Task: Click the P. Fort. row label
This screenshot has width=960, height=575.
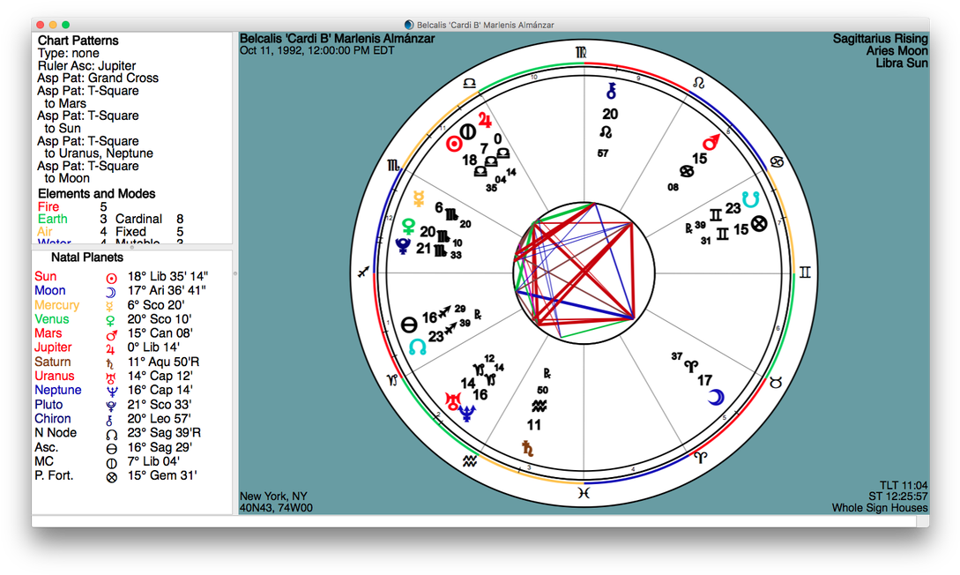Action: (54, 476)
